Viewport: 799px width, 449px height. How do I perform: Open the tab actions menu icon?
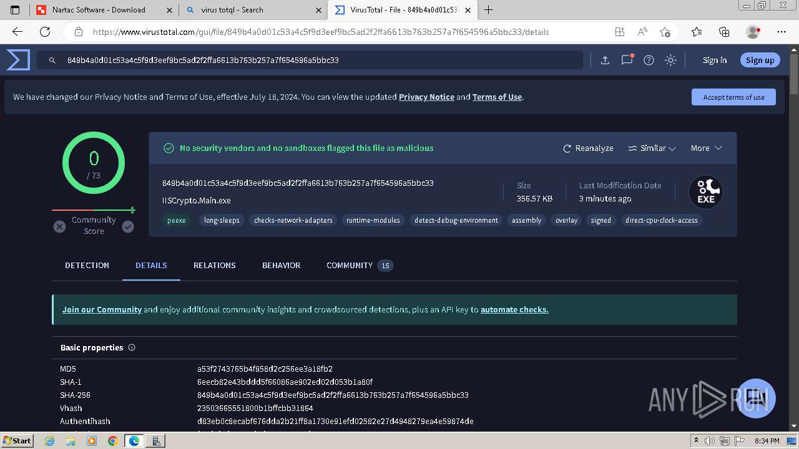15,10
